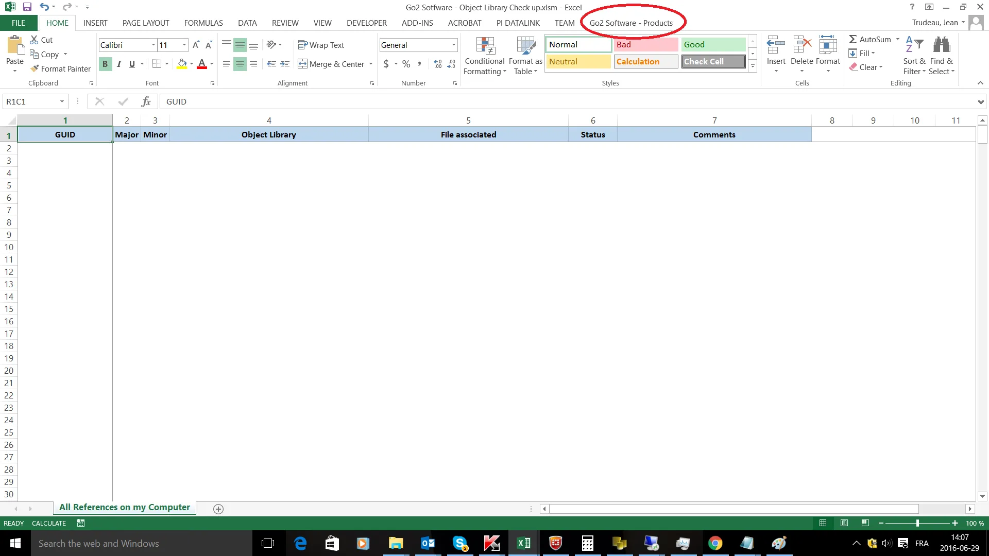Open the Calibri font name dropdown
Image resolution: width=989 pixels, height=556 pixels.
tap(153, 45)
